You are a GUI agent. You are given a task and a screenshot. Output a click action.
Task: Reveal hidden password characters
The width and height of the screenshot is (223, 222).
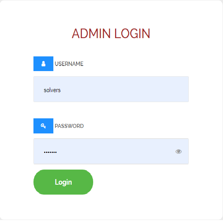[178, 151]
